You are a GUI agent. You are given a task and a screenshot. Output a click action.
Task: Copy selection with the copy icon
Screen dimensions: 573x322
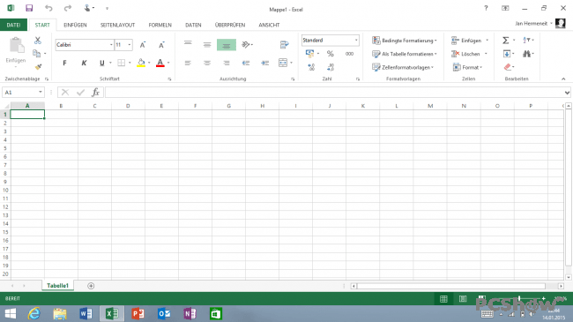pos(36,54)
